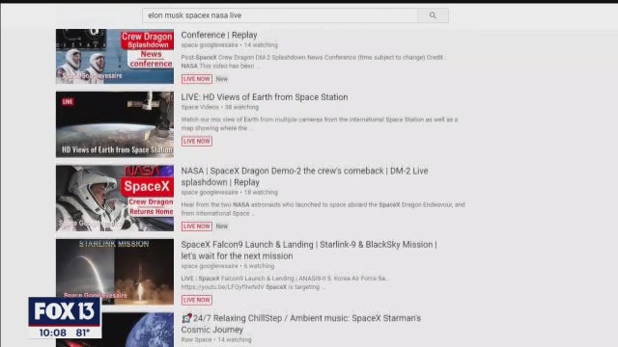Open '24/7 Relaxing ChillStep' video title
This screenshot has width=618, height=347.
click(300, 324)
